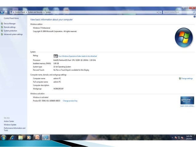
Task: Click the Change settings link
Action: pos(187,79)
